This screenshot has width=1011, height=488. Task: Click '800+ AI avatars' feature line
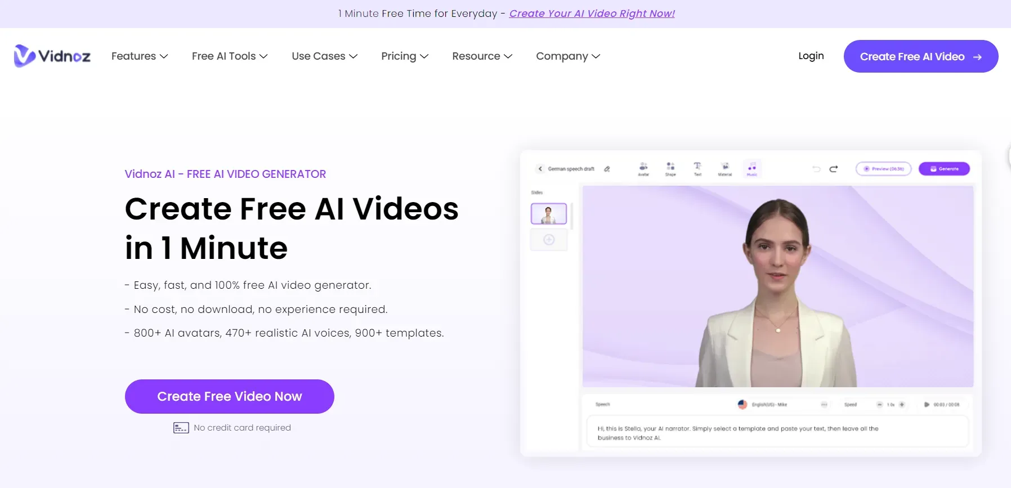tap(284, 333)
